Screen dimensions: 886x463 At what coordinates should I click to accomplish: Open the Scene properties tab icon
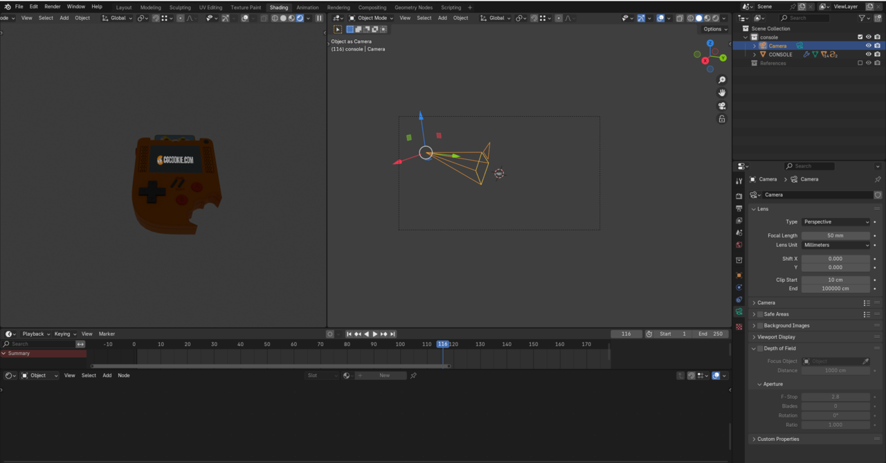tap(739, 233)
